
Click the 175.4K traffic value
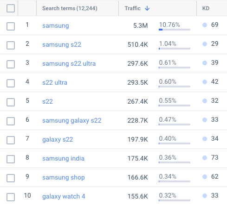coord(138,158)
